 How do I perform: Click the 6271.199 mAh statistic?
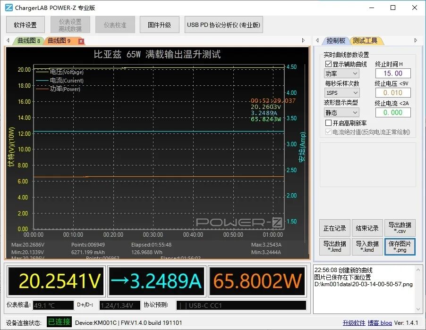tap(88, 252)
